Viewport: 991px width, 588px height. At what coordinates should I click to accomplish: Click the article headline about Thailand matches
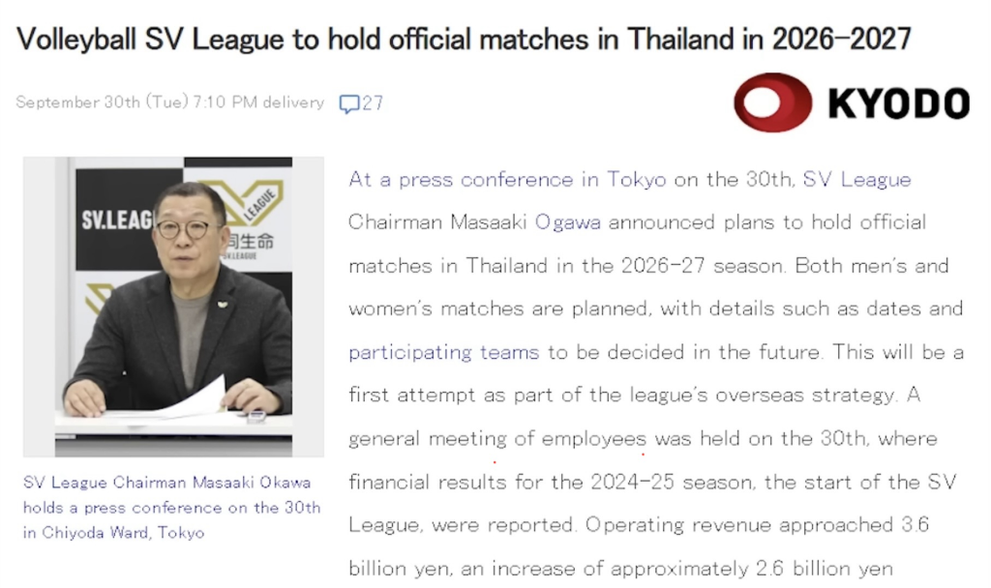pos(465,39)
